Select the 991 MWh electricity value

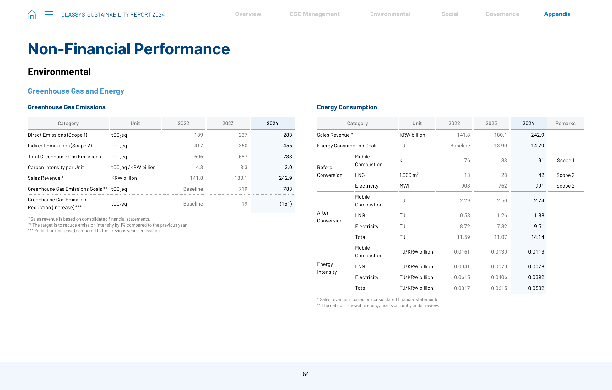pos(539,186)
